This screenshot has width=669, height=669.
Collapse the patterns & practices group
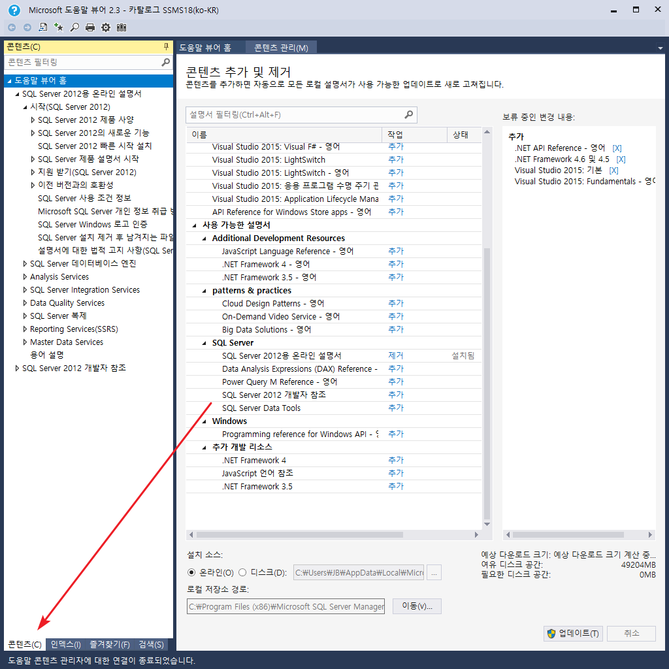click(204, 291)
